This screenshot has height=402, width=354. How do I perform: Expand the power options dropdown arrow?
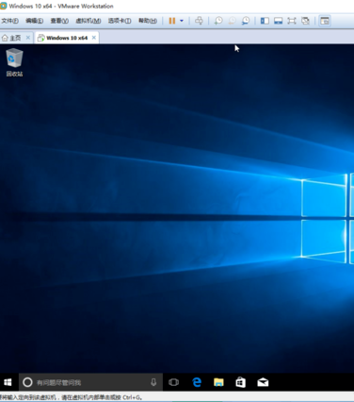pyautogui.click(x=182, y=21)
